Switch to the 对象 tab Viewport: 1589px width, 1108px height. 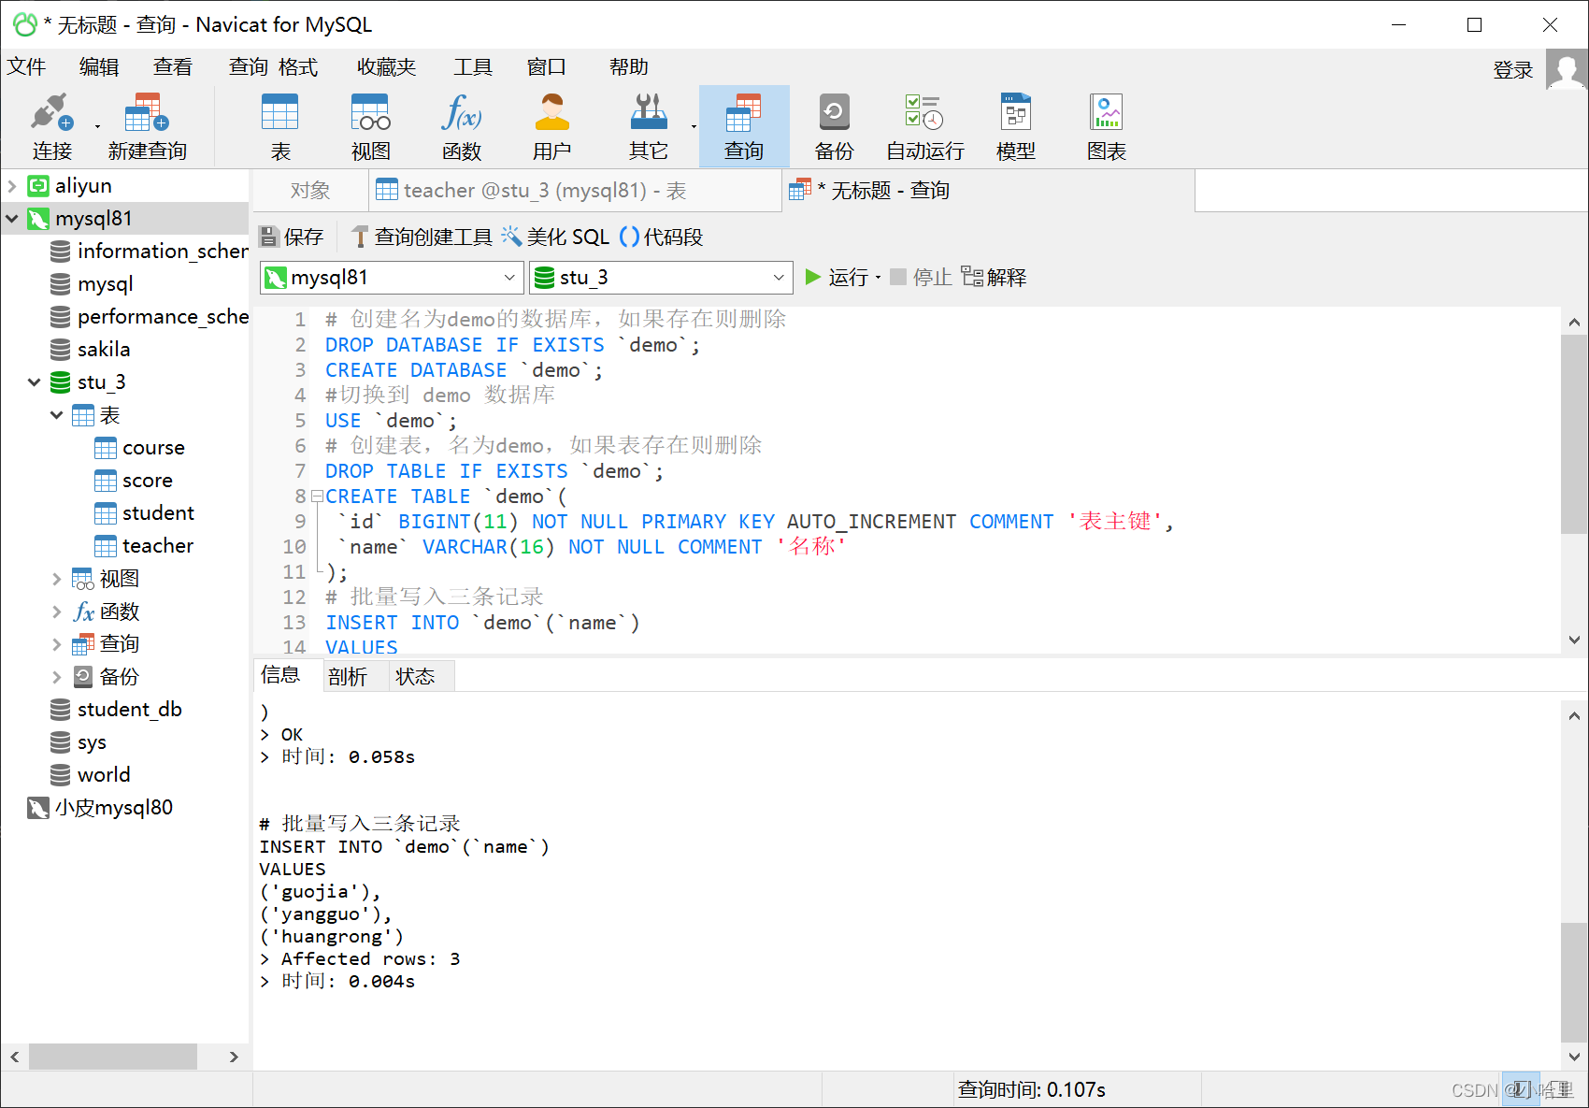[310, 191]
